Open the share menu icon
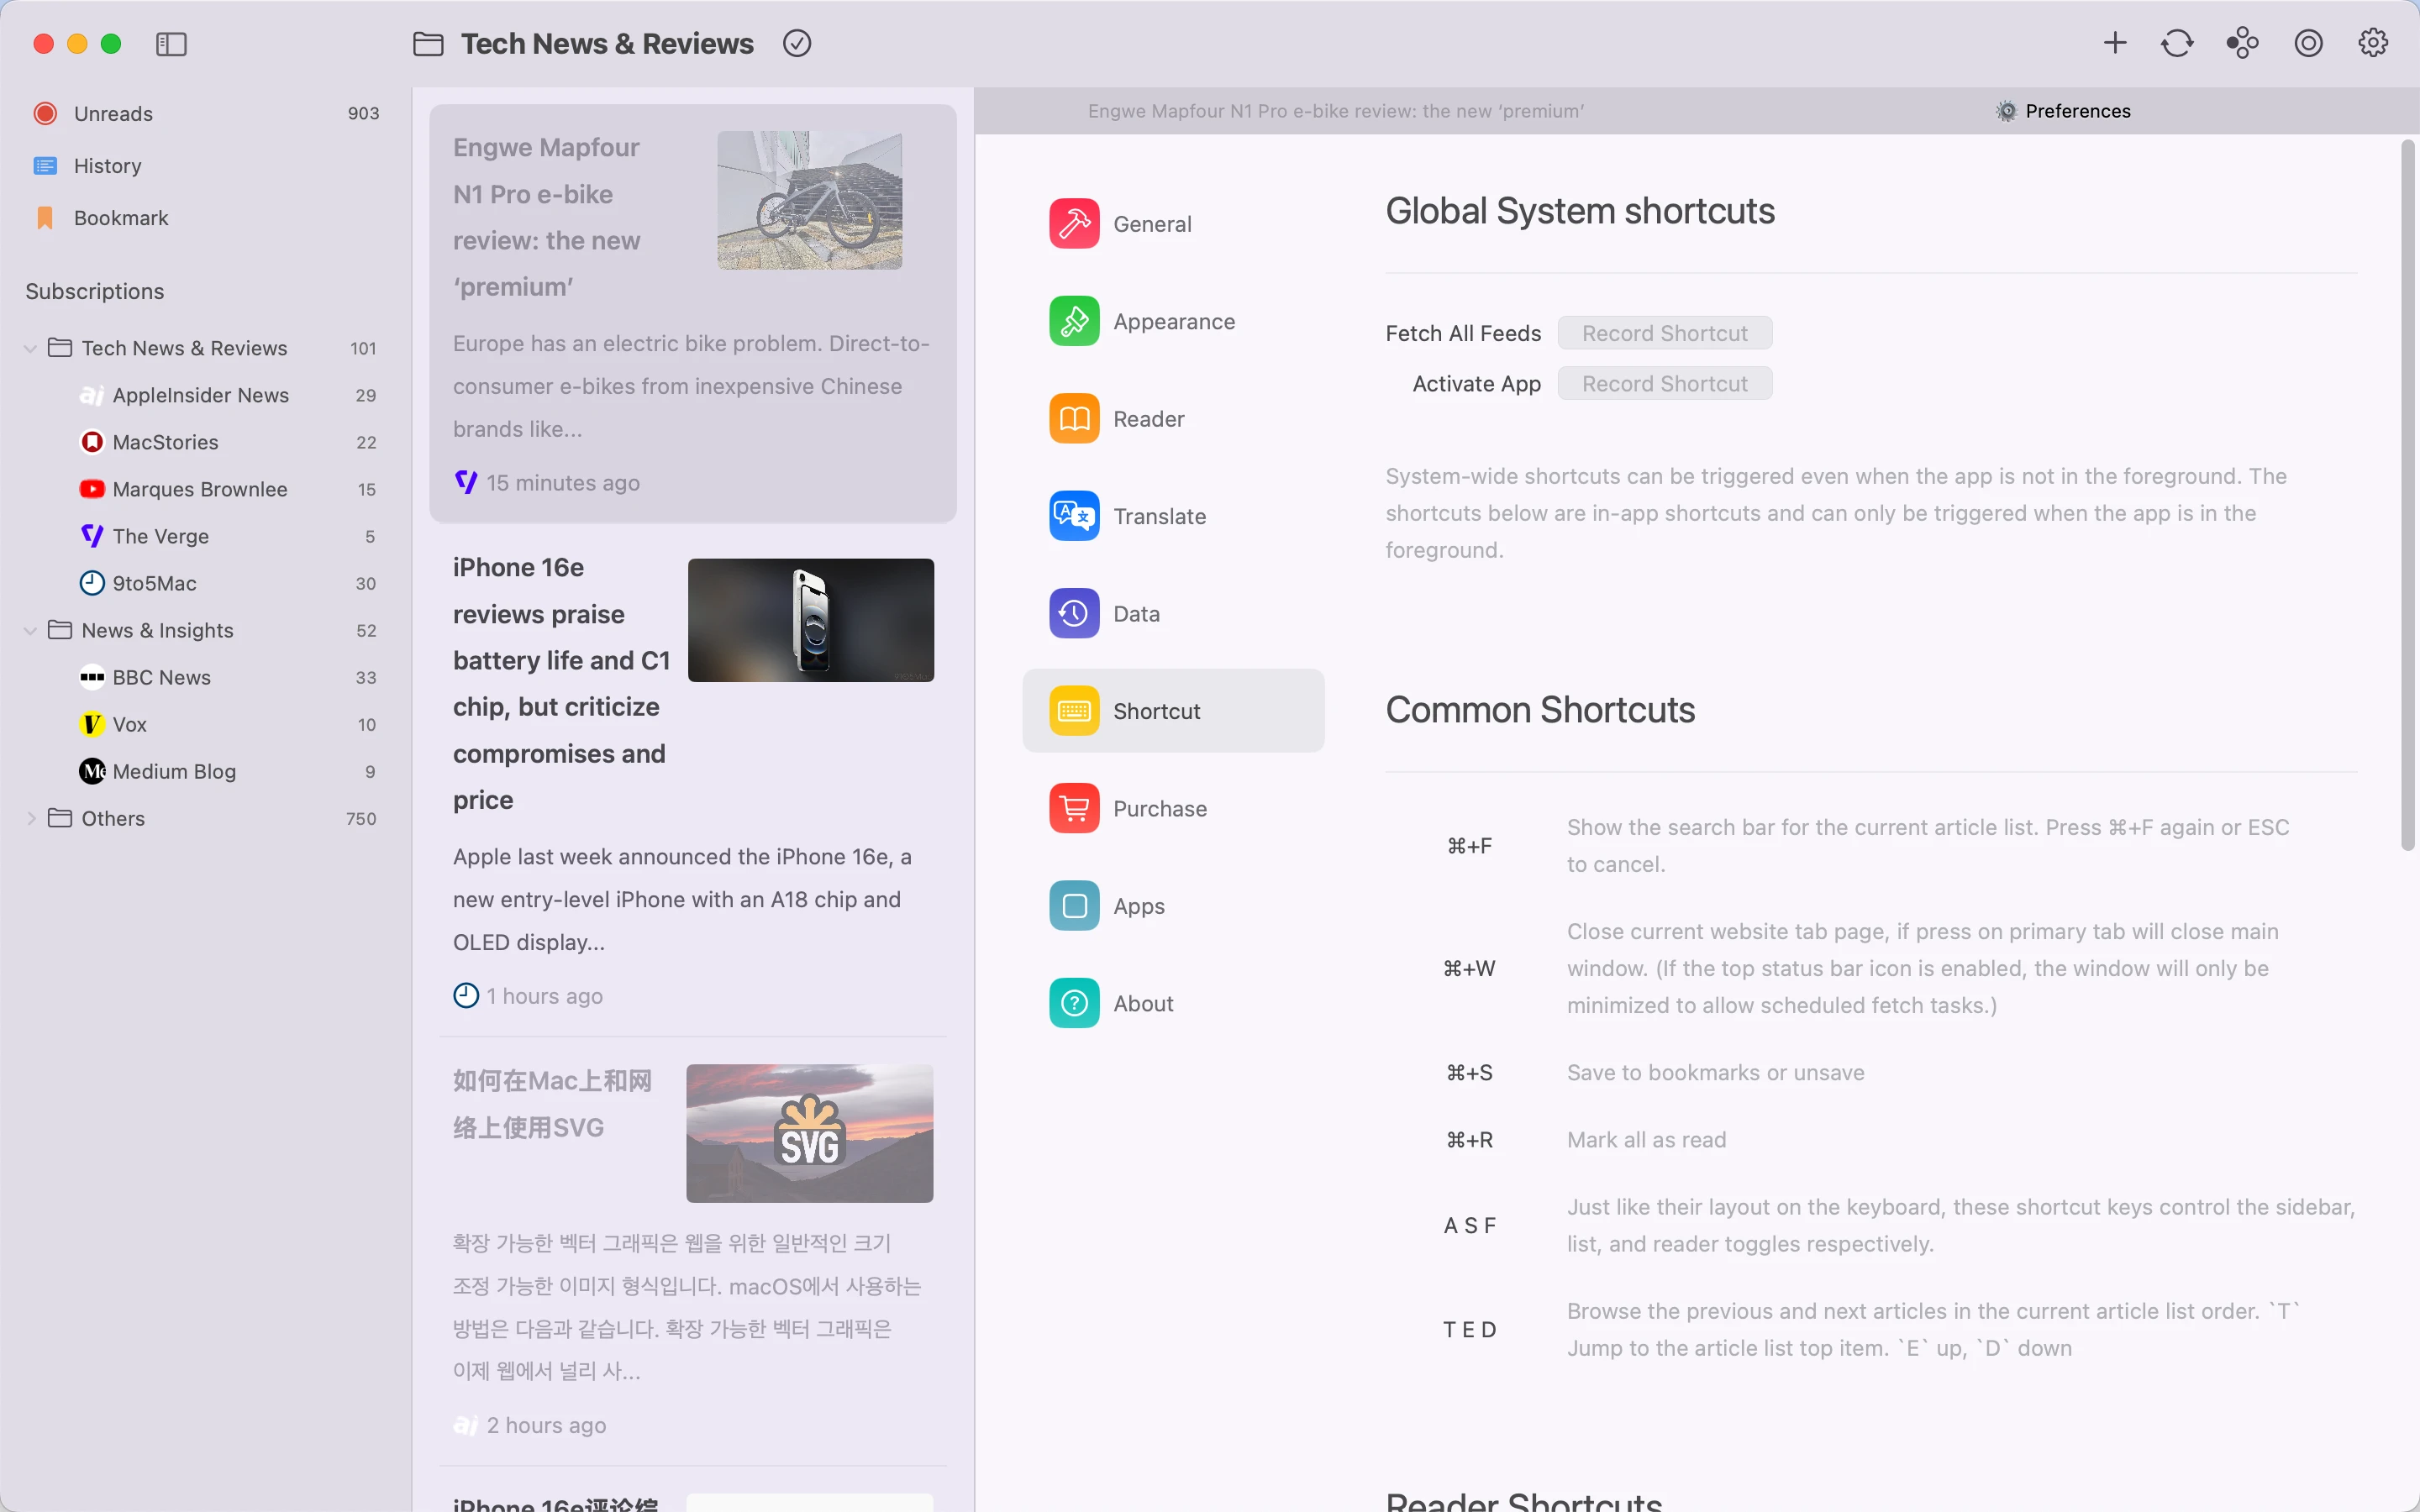 coord(2242,43)
